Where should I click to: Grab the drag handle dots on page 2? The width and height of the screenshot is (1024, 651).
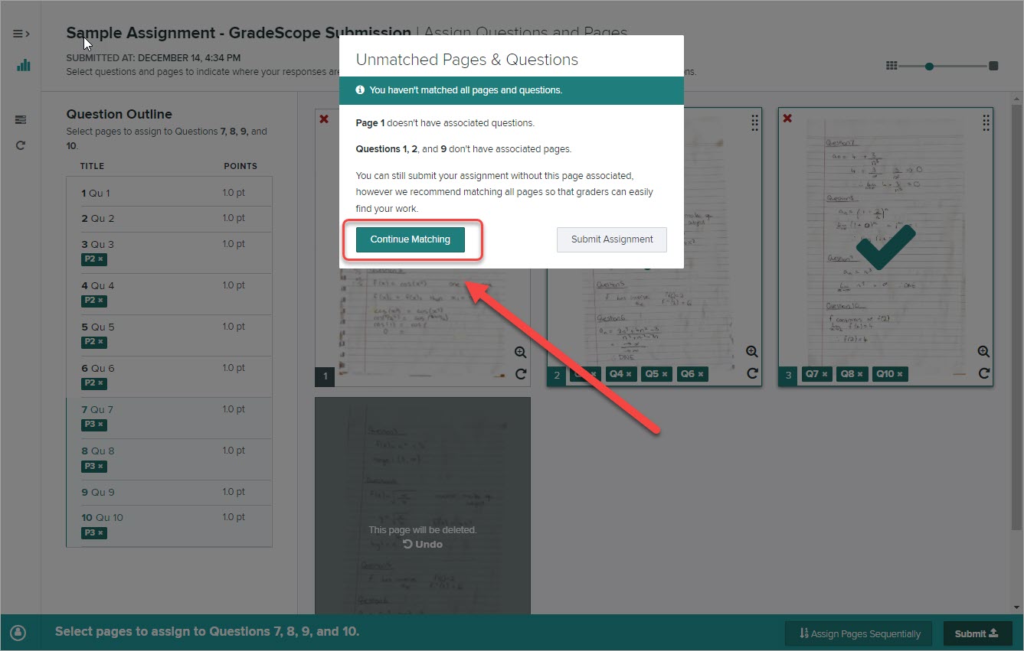tap(754, 122)
